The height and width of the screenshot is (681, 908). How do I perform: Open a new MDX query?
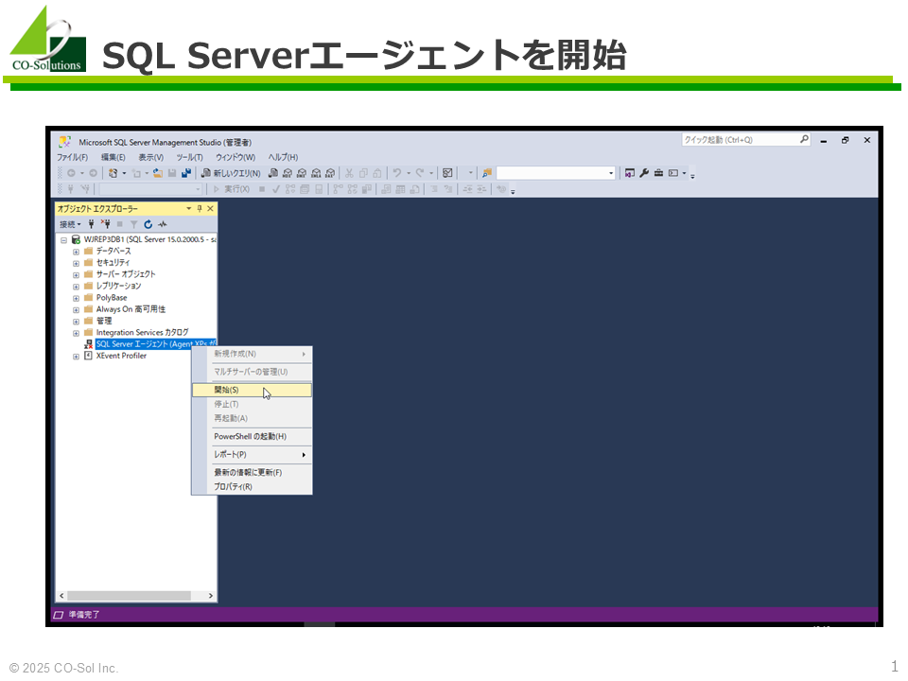pos(288,173)
